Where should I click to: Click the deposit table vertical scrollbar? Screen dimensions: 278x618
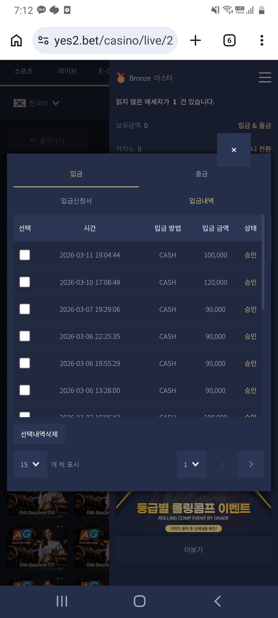point(263,262)
